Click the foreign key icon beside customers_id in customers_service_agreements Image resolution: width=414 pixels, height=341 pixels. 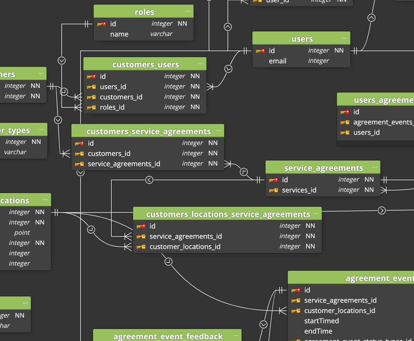(79, 153)
